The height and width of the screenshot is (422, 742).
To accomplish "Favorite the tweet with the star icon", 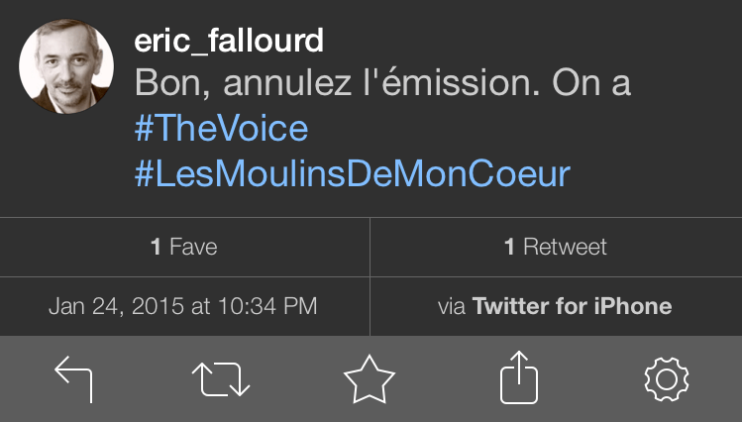I will coord(370,379).
